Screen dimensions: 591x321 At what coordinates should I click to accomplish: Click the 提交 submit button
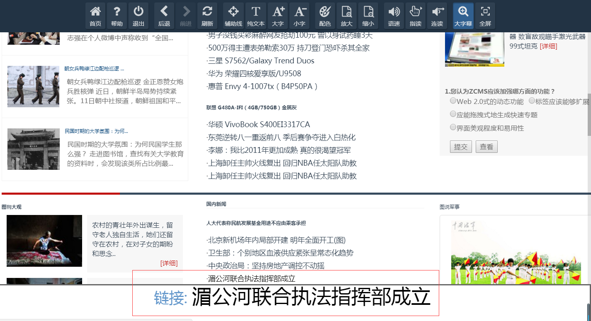(461, 147)
